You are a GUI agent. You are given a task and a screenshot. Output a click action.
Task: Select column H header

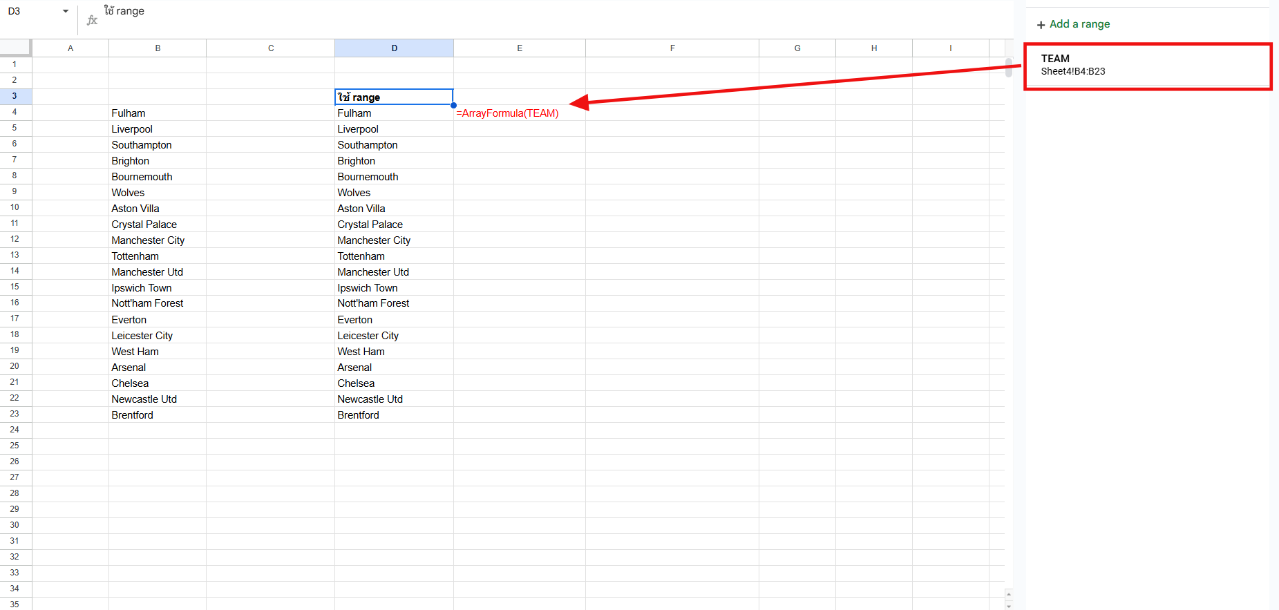[x=874, y=48]
